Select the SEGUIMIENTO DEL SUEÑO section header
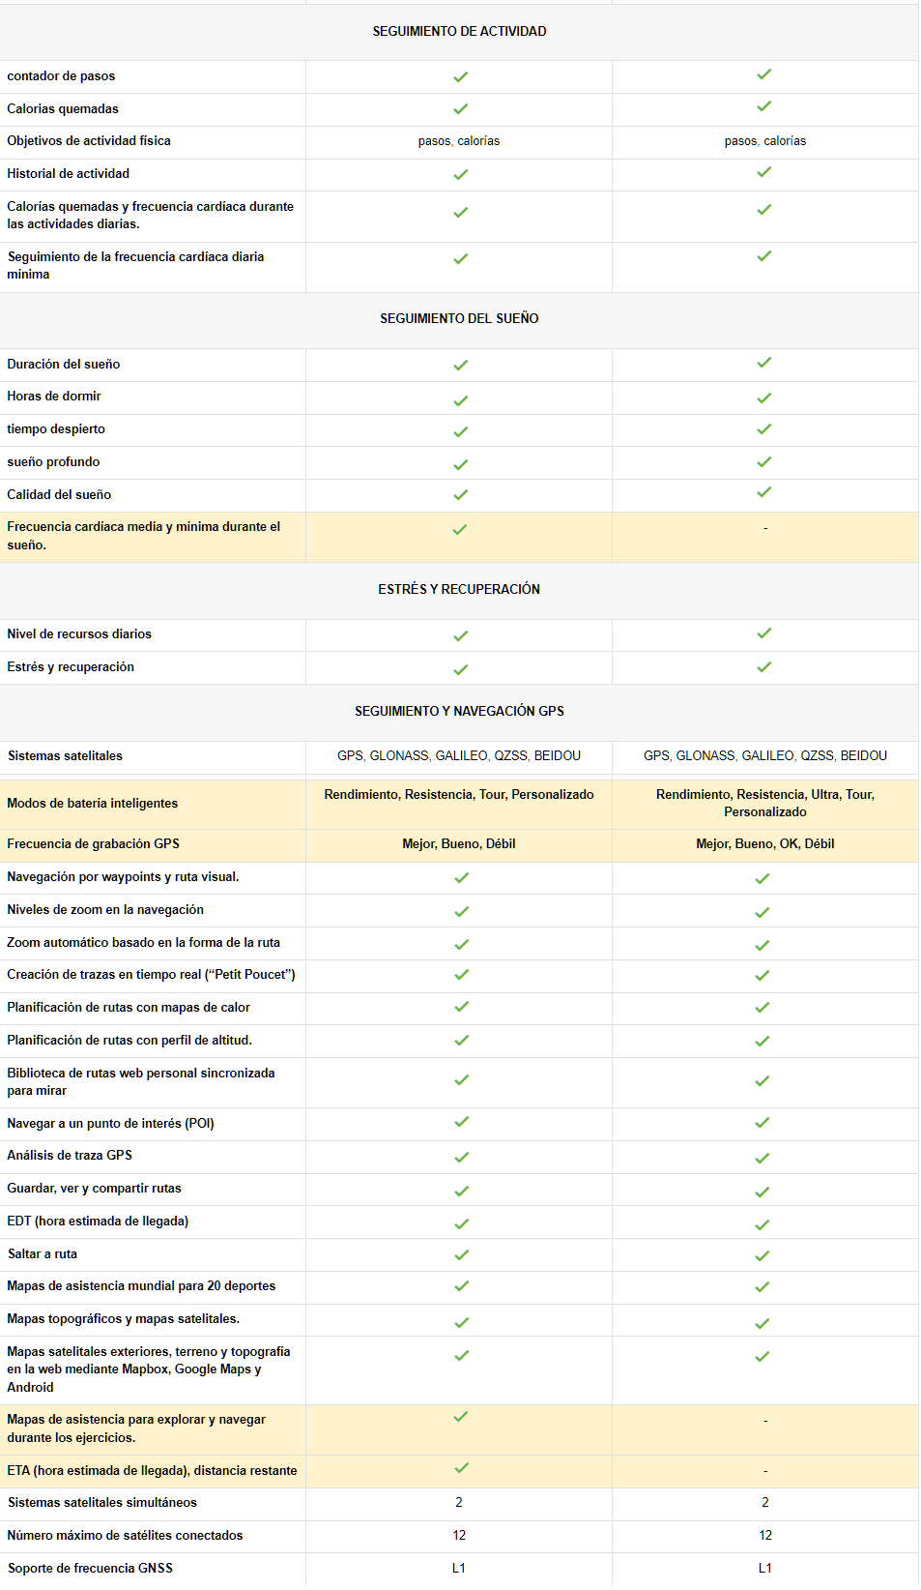Image resolution: width=921 pixels, height=1590 pixels. tap(459, 318)
